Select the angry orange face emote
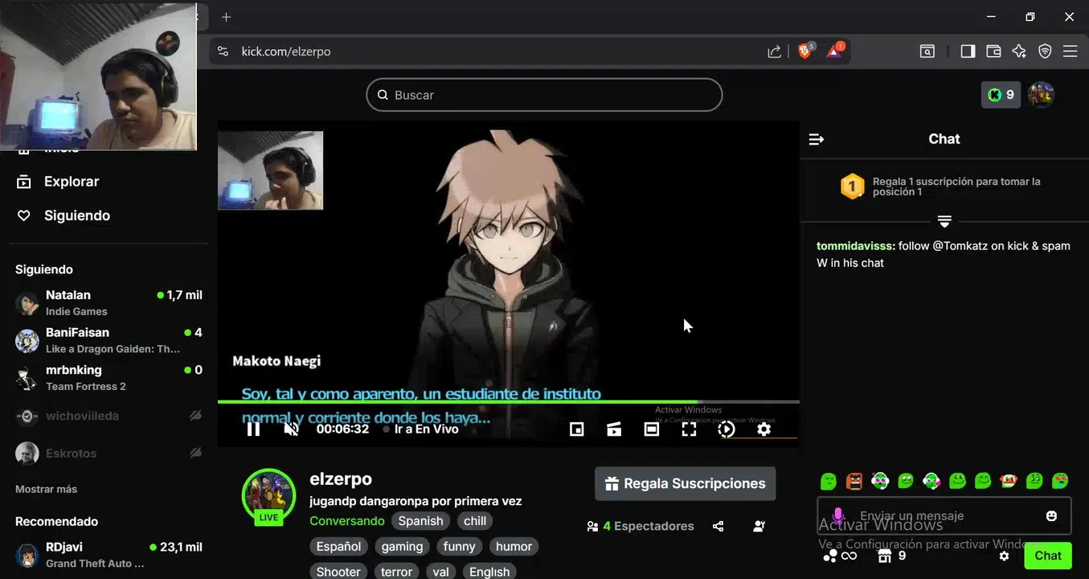Image resolution: width=1089 pixels, height=579 pixels. tap(854, 481)
